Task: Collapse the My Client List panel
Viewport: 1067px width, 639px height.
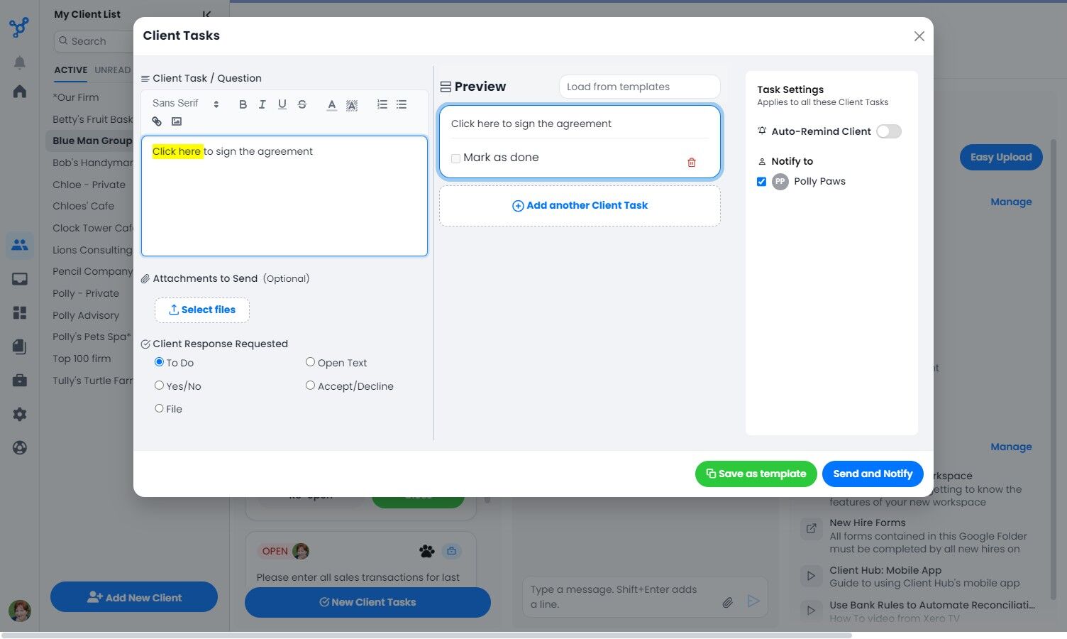Action: (206, 14)
